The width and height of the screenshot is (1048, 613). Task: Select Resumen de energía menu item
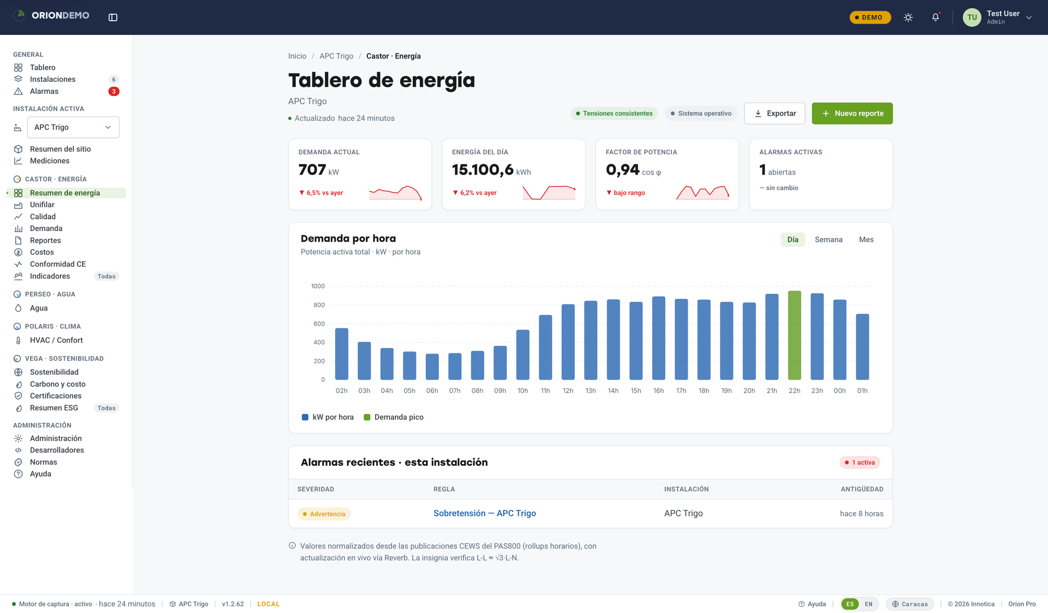point(66,193)
